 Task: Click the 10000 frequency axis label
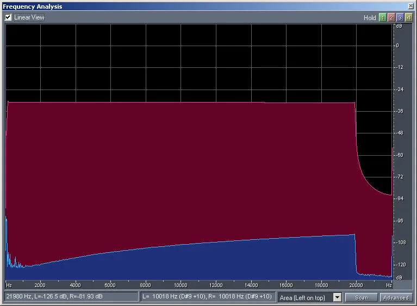point(181,285)
